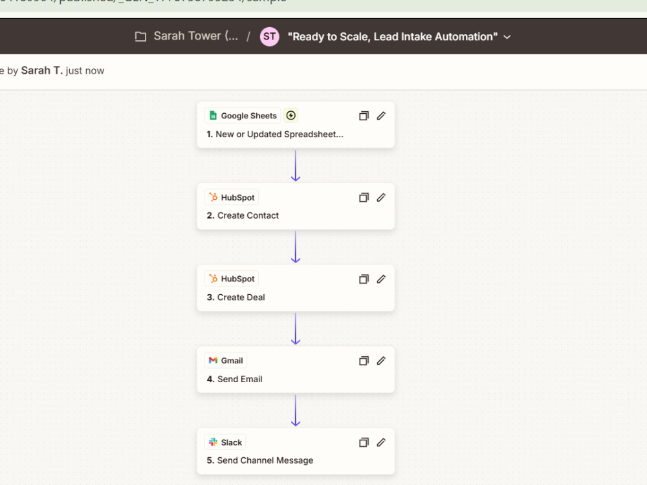Image resolution: width=647 pixels, height=485 pixels.
Task: Click the HubSpot icon on step 3
Action: click(x=213, y=279)
